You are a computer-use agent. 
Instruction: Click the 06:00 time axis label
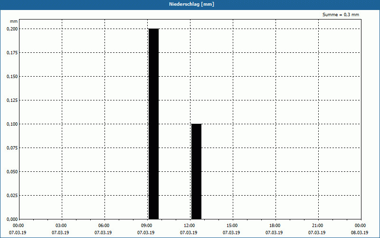pos(104,226)
